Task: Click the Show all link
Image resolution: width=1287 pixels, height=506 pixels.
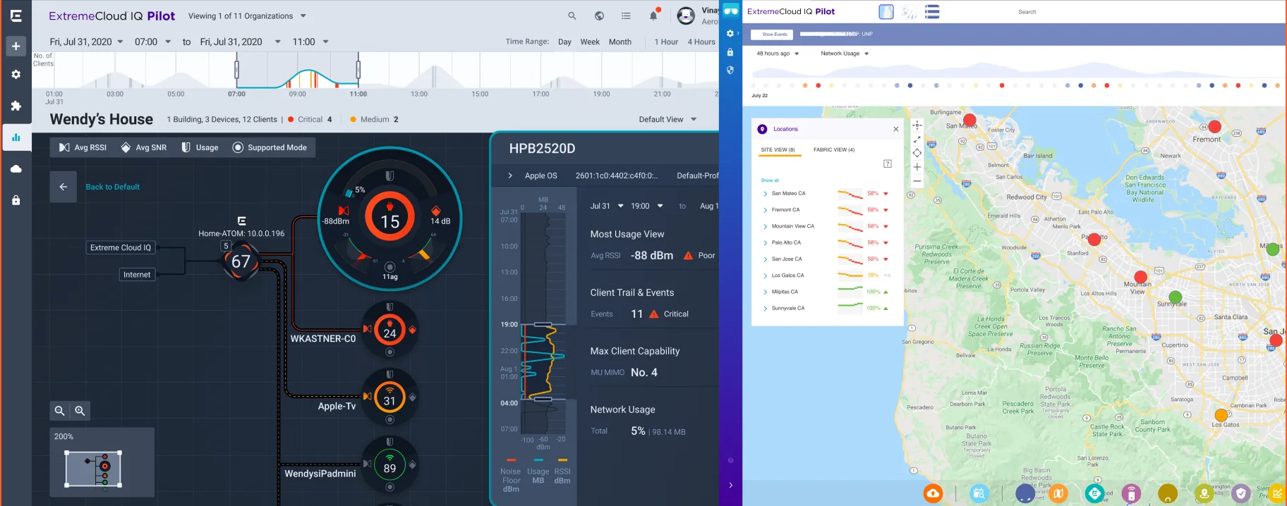Action: click(x=770, y=180)
